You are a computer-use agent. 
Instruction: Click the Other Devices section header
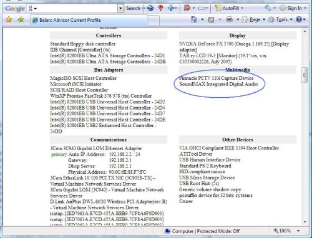pos(238,140)
